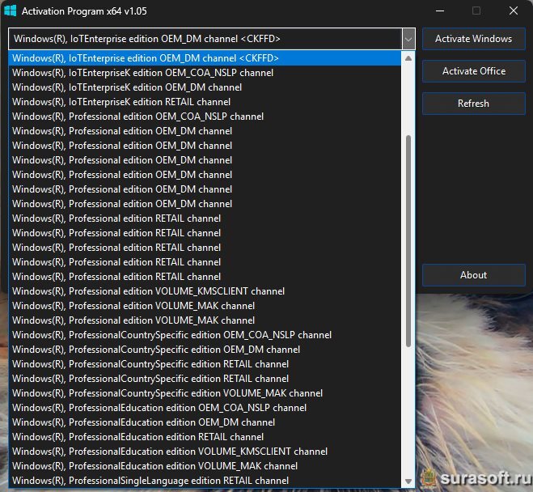533x492 pixels.
Task: Select Professional edition OEM_COA_NSLP channel
Action: pyautogui.click(x=205, y=117)
